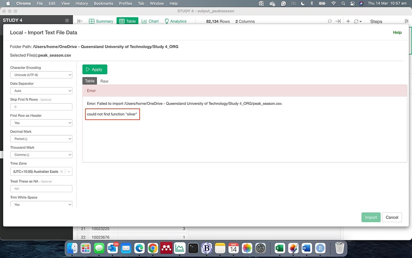Open the Character Encoding dropdown
412x258 pixels.
pos(41,75)
